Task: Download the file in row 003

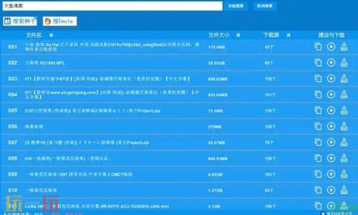Action: pos(344,79)
